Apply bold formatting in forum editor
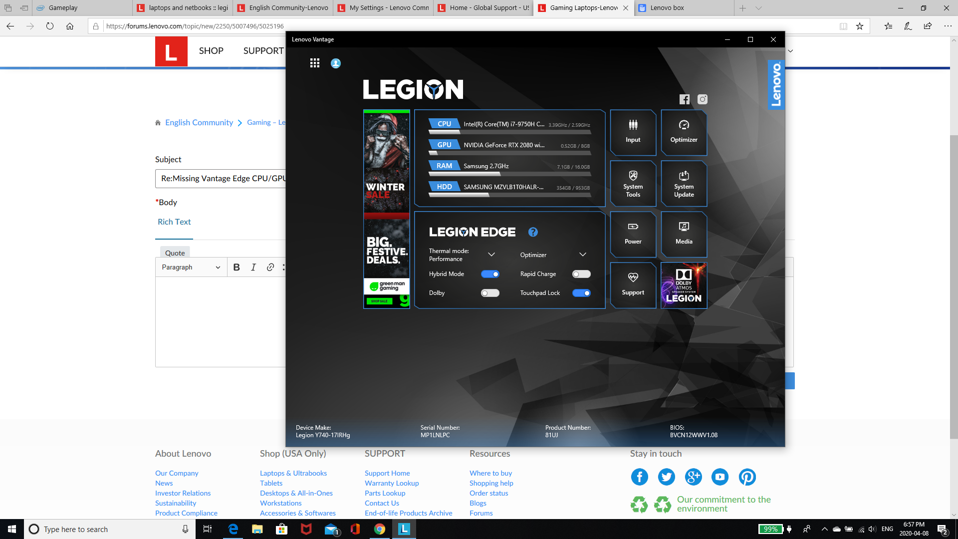The image size is (958, 539). point(237,268)
